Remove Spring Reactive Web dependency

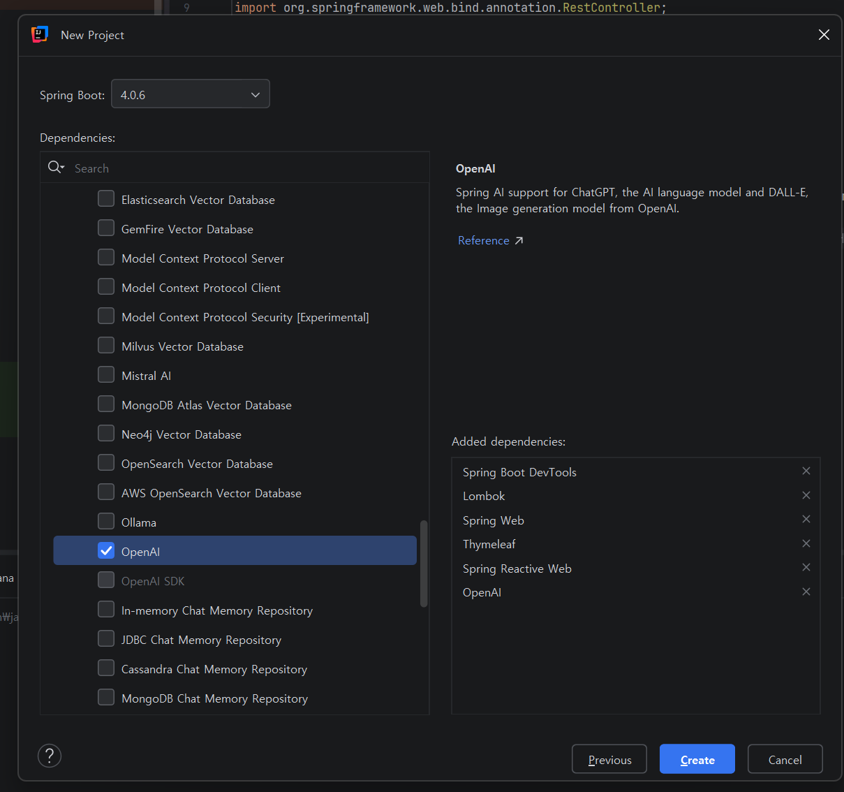tap(806, 567)
